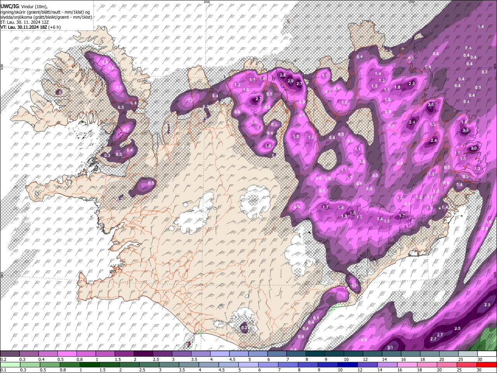
Task: Click the 2.3 snowfall value on the map
Action: [412, 84]
